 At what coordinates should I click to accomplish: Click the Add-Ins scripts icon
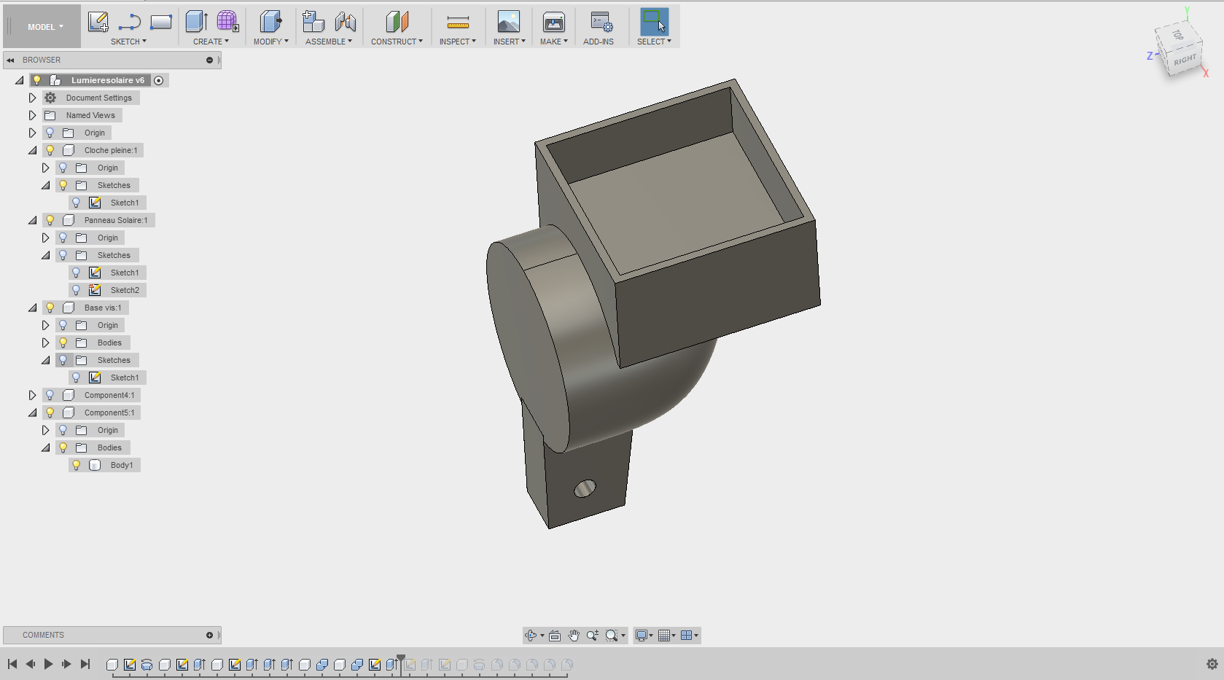(601, 22)
